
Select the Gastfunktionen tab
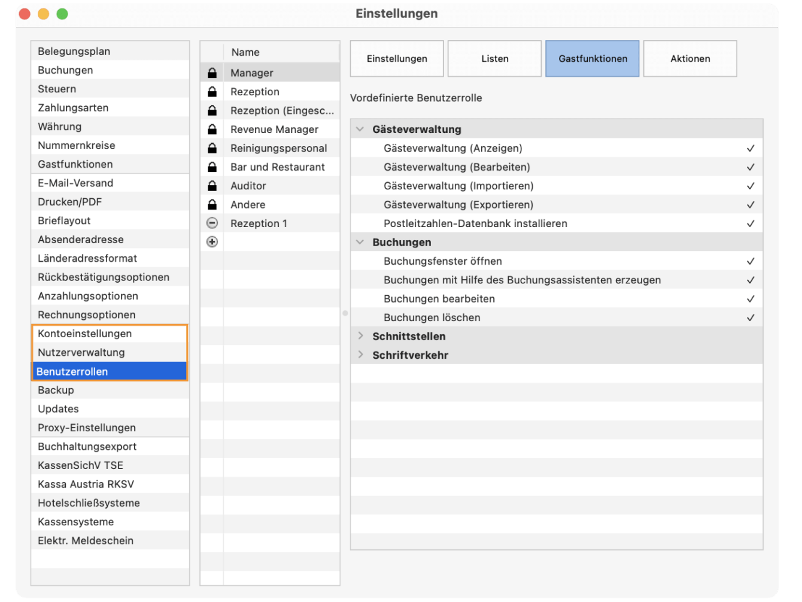(593, 59)
